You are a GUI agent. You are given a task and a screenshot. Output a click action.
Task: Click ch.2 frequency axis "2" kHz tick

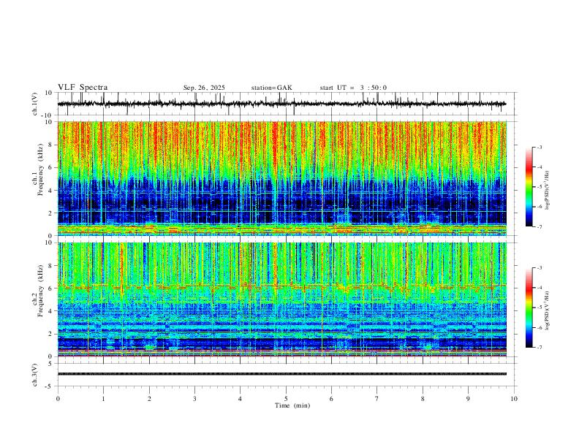(x=52, y=334)
